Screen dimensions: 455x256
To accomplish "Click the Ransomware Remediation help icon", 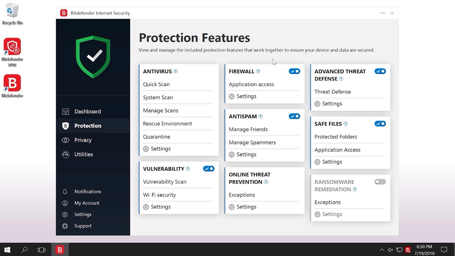I will (355, 190).
